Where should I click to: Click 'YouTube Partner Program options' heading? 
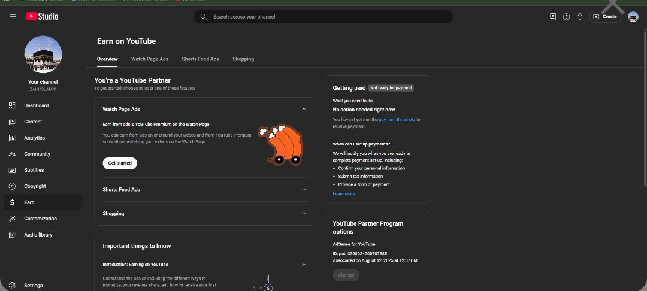368,228
